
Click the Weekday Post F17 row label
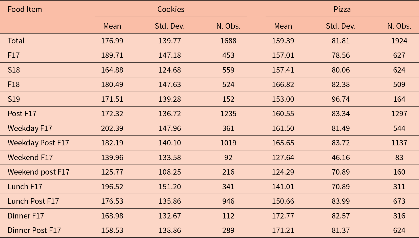(x=38, y=143)
